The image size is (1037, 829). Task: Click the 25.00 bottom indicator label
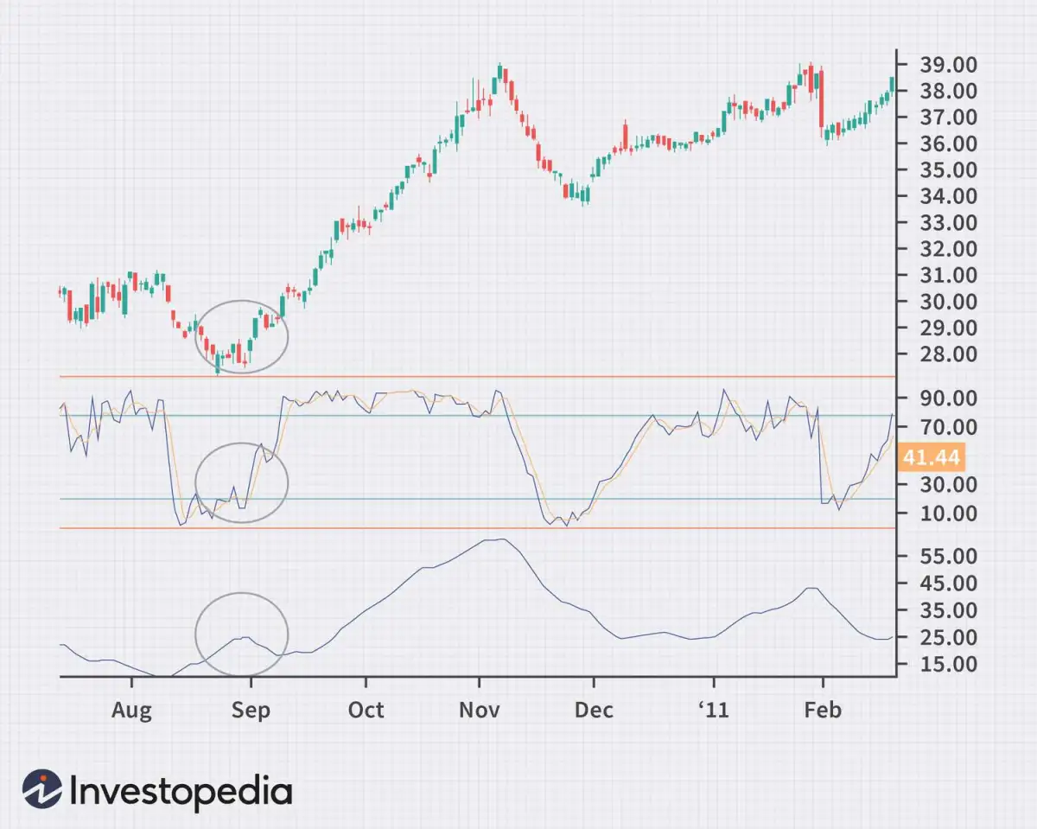pos(948,638)
